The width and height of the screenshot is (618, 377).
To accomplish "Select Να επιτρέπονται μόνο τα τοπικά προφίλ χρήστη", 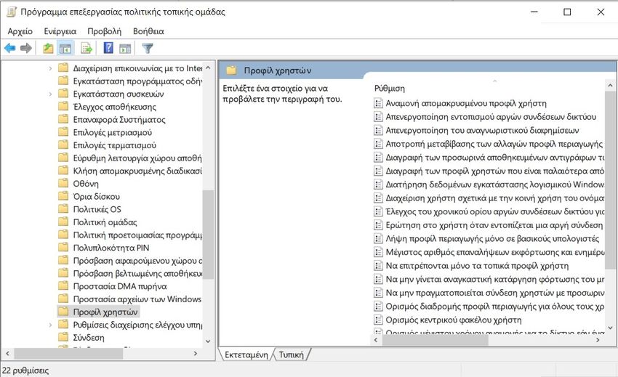I will (x=477, y=266).
